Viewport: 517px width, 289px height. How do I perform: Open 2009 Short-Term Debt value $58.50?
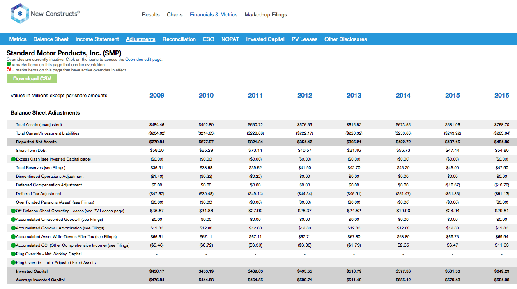[x=157, y=151]
